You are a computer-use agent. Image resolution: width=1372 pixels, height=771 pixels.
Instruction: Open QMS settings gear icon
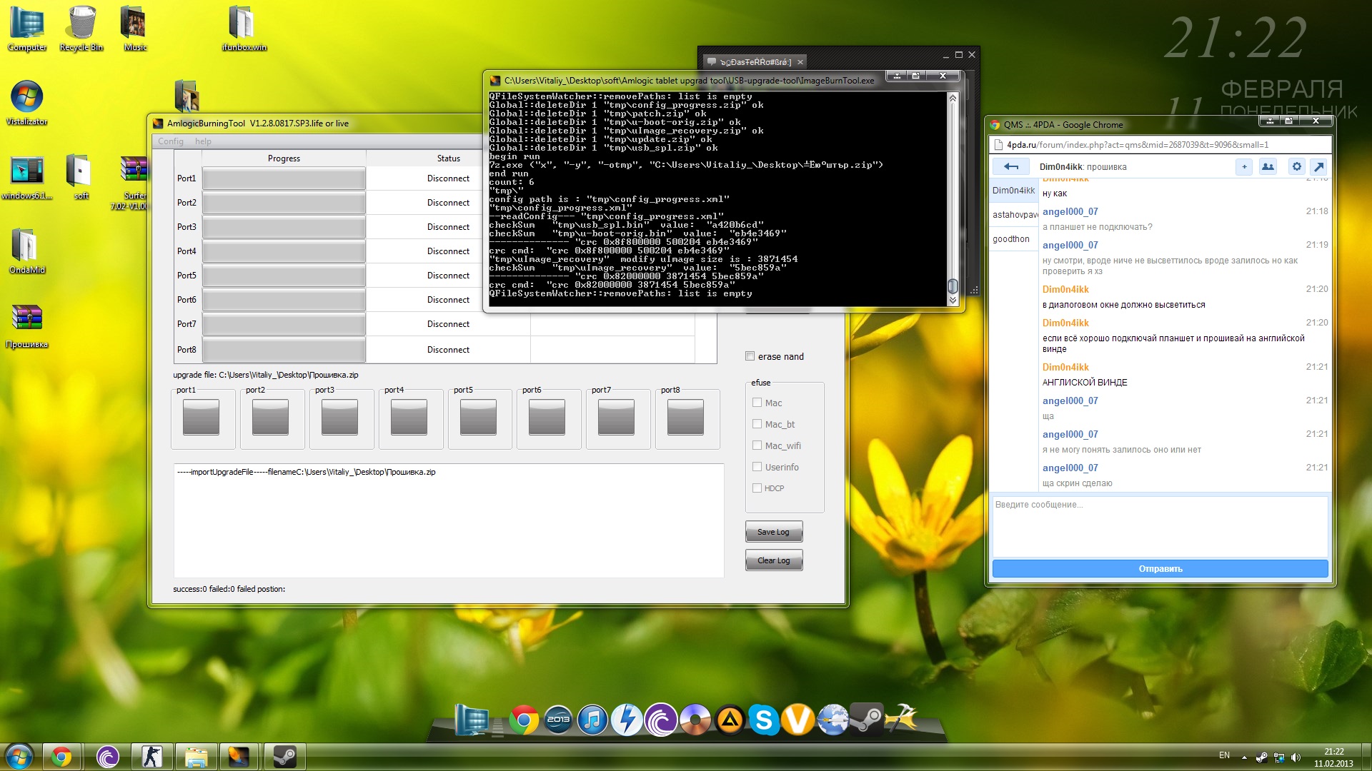coord(1296,166)
